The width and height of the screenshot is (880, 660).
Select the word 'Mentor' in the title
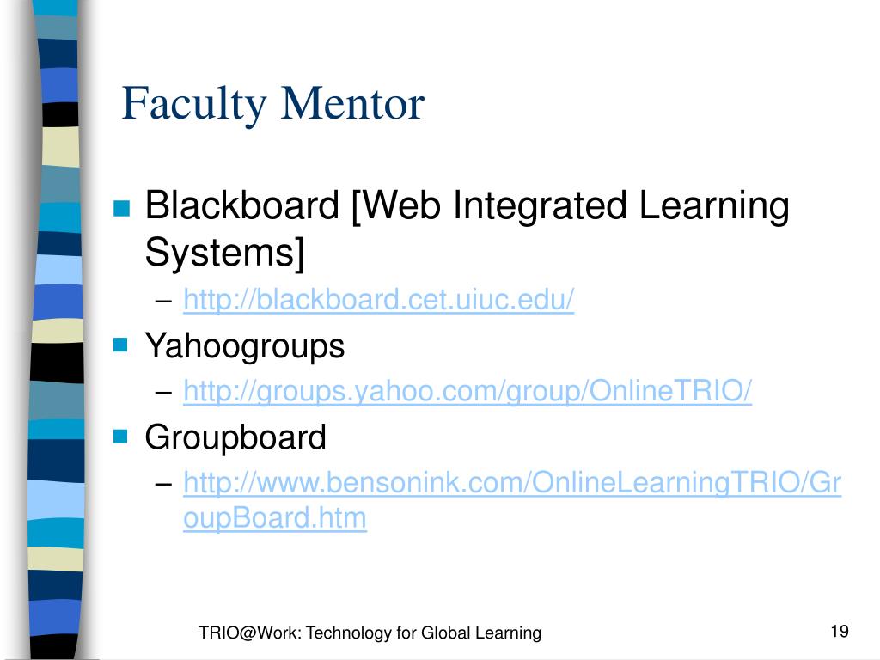pos(352,104)
